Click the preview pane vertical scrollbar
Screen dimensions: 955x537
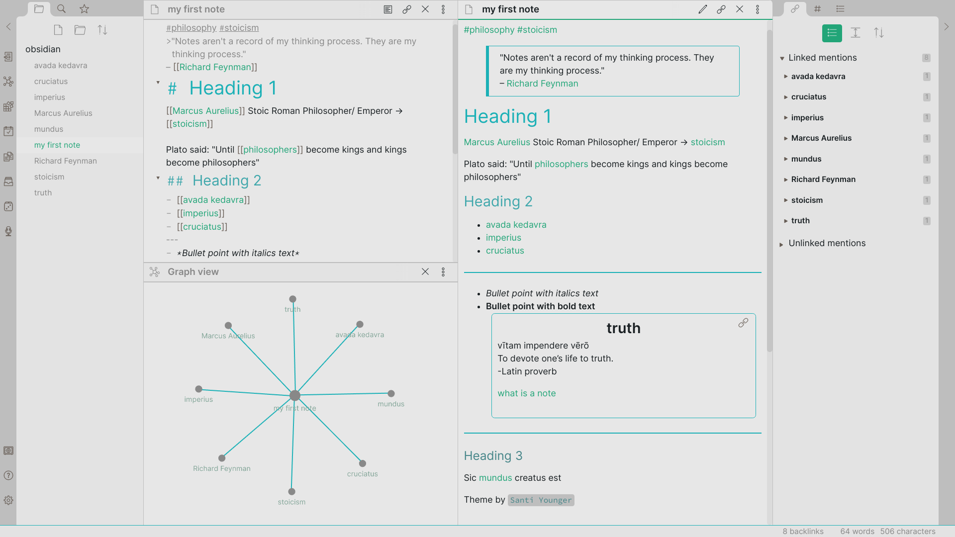(769, 189)
